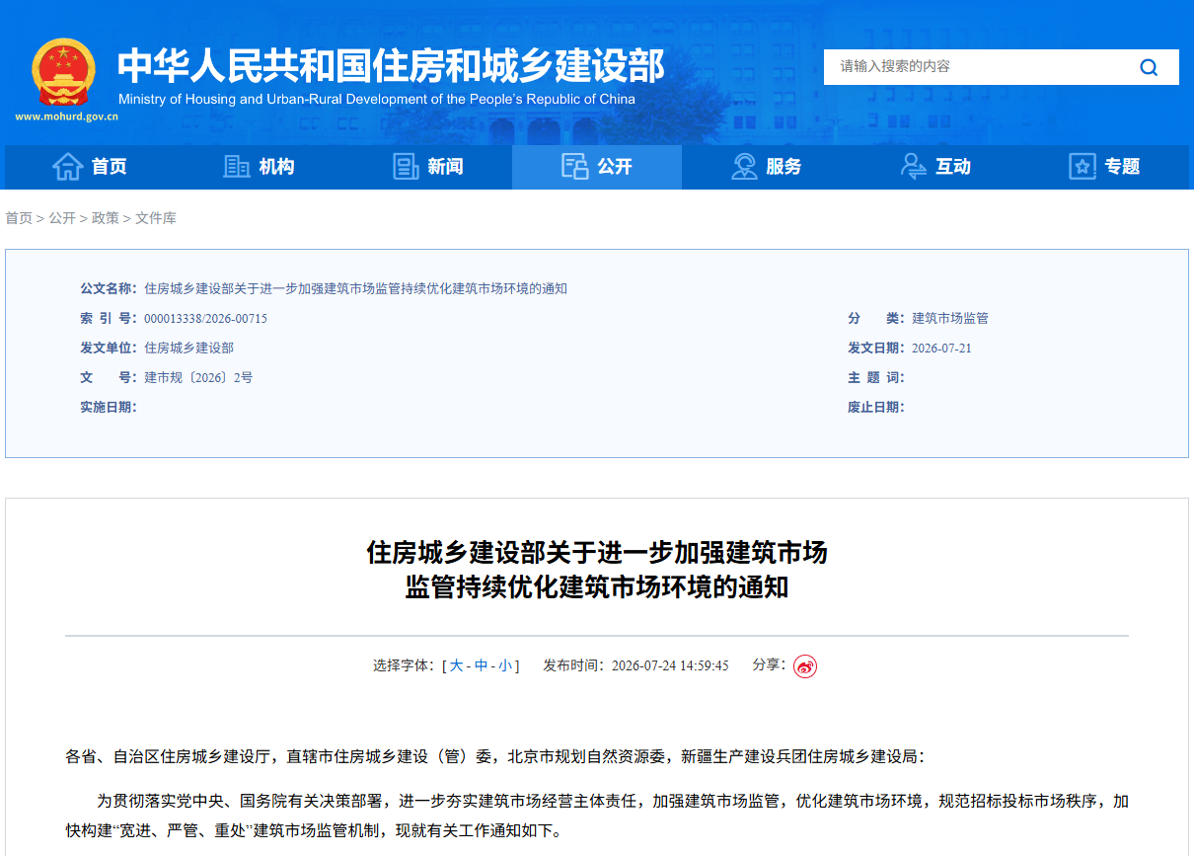Set font size to 大
This screenshot has height=856, width=1194.
[x=456, y=666]
